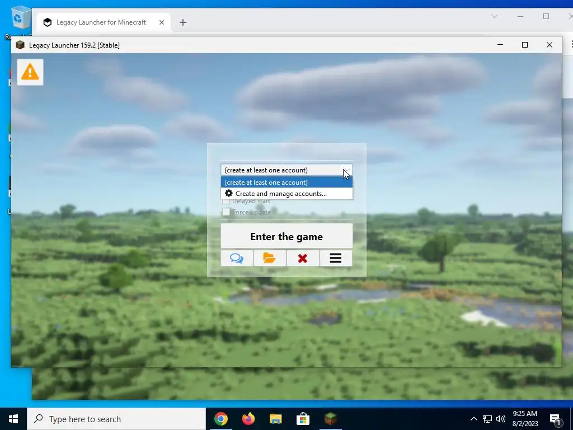Open the account selection combo box
This screenshot has width=573, height=430.
tap(286, 170)
